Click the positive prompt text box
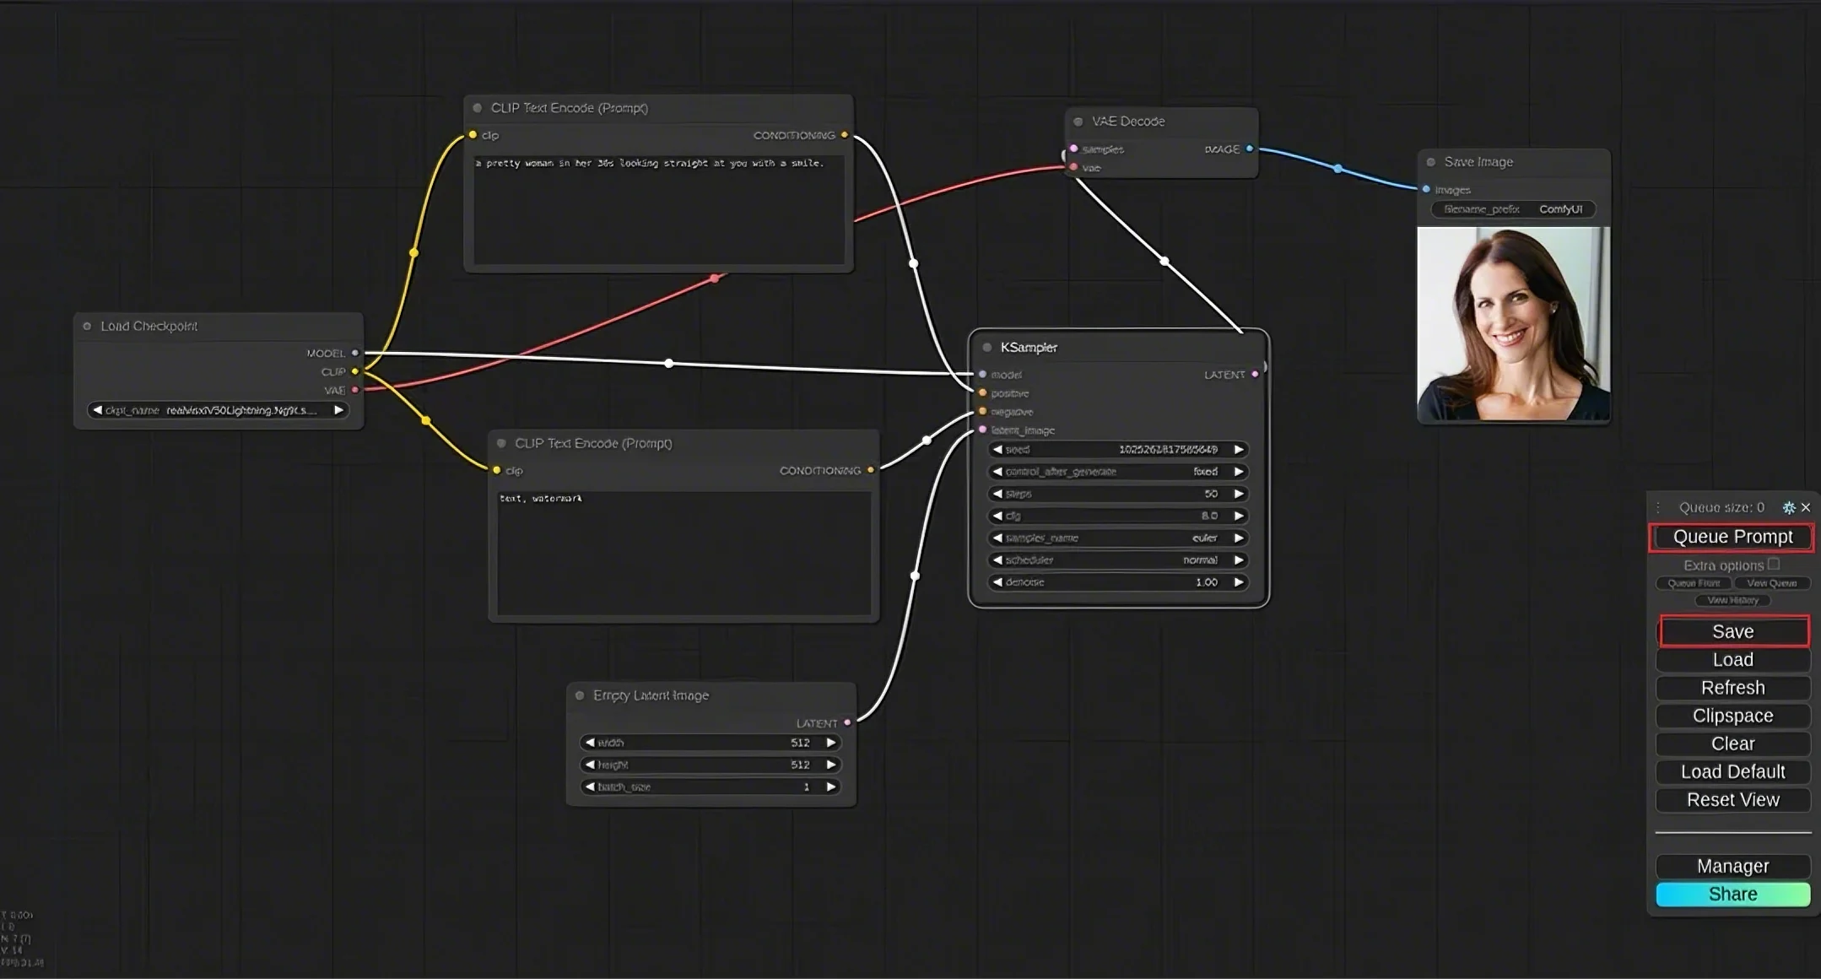 658,211
